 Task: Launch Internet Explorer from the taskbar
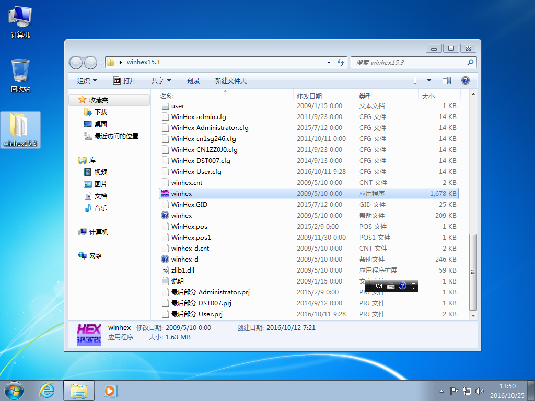click(46, 391)
